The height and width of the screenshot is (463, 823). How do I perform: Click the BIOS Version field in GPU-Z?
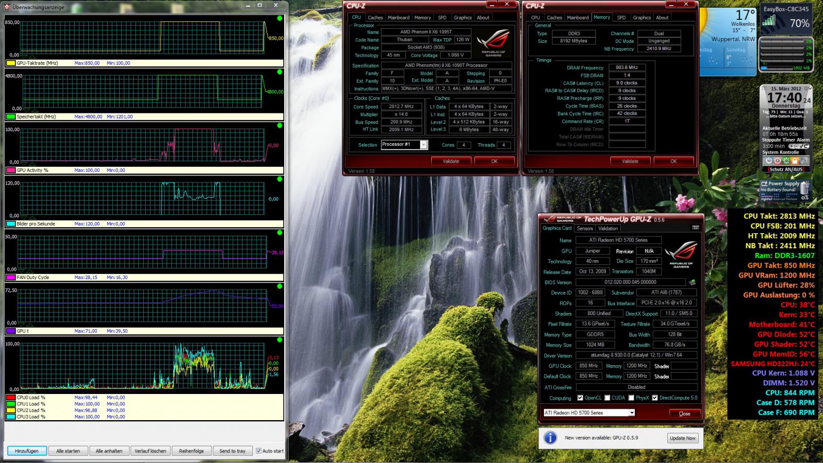coord(630,282)
